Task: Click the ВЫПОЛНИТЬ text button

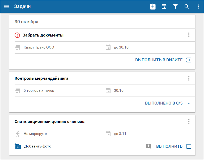Action: (169, 146)
